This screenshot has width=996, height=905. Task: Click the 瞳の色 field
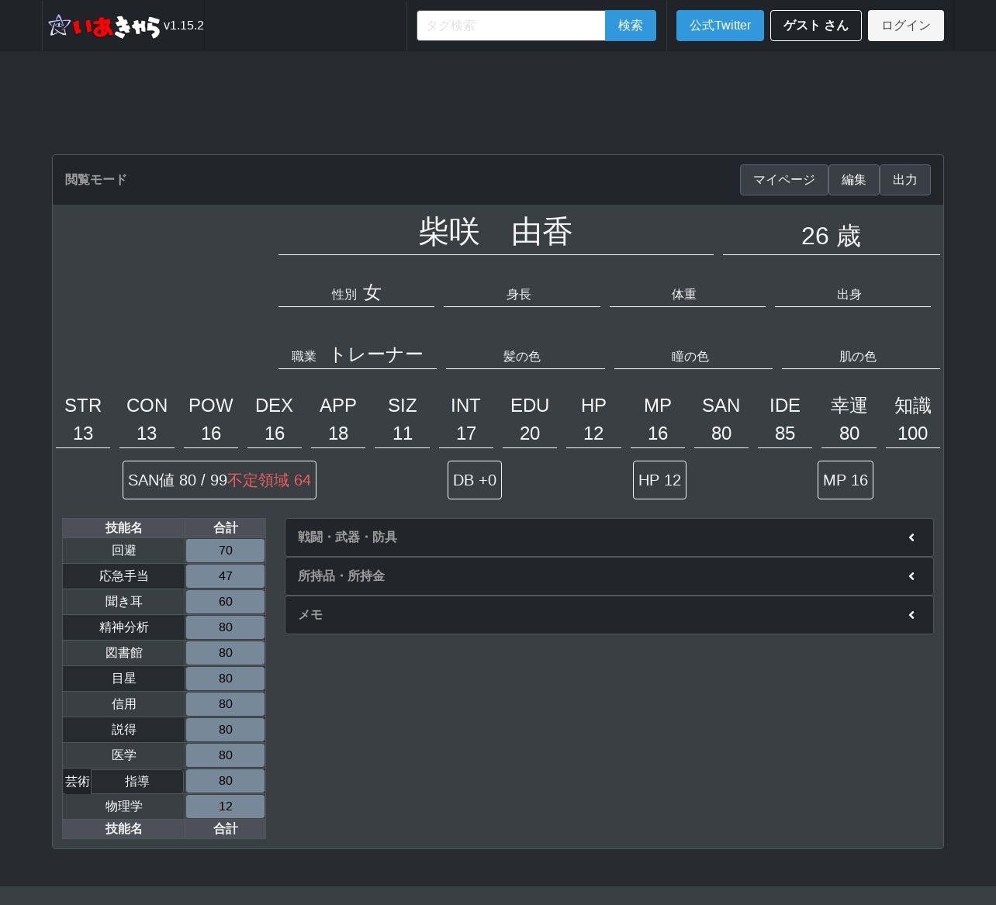(x=693, y=356)
